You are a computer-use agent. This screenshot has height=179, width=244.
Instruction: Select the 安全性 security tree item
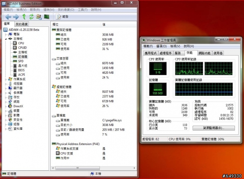coord(18,119)
